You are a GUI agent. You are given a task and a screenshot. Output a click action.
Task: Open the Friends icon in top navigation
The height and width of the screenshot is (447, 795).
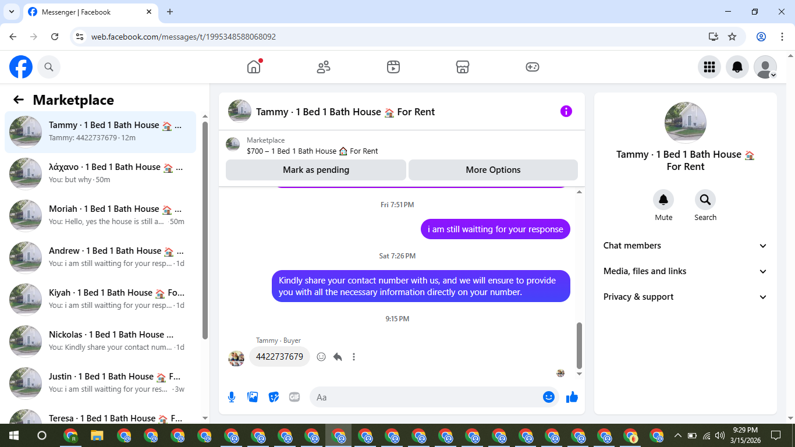(x=324, y=67)
